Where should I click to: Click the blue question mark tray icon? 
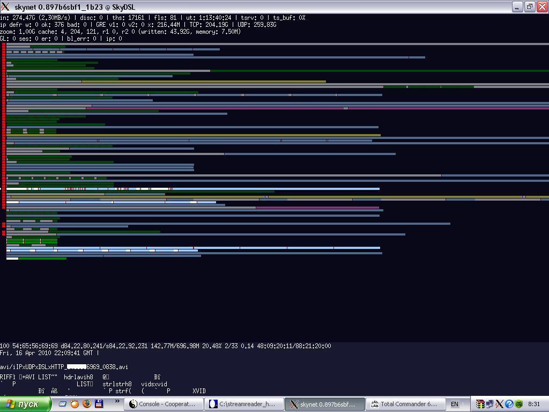click(509, 404)
